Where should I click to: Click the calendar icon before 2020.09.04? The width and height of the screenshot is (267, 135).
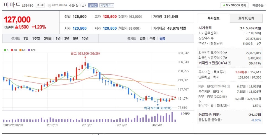49,6
